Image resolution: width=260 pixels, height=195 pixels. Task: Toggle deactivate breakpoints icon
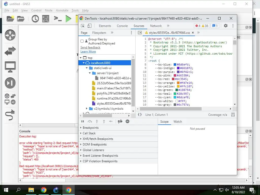(120, 121)
